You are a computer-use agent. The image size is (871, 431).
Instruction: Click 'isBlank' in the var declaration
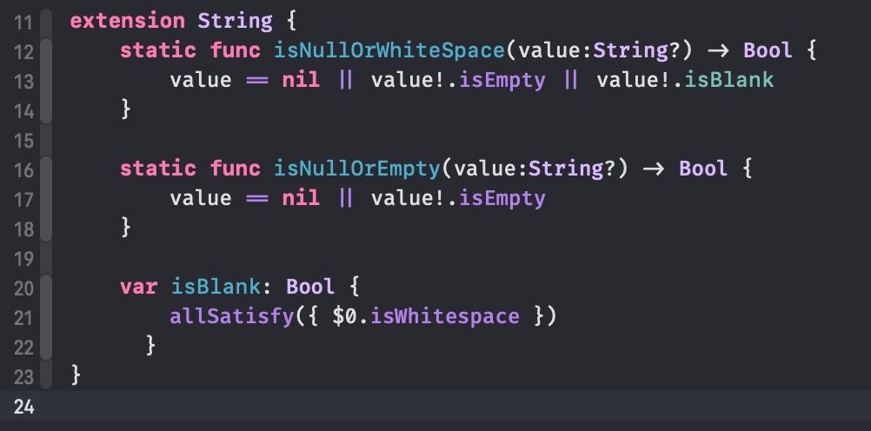click(x=215, y=287)
